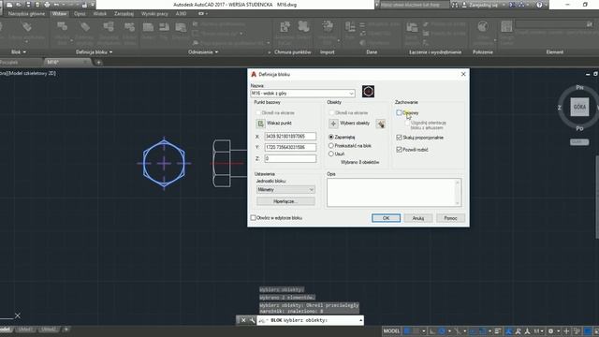Click the Help question mark icon in title bar
The width and height of the screenshot is (599, 337).
click(x=539, y=5)
